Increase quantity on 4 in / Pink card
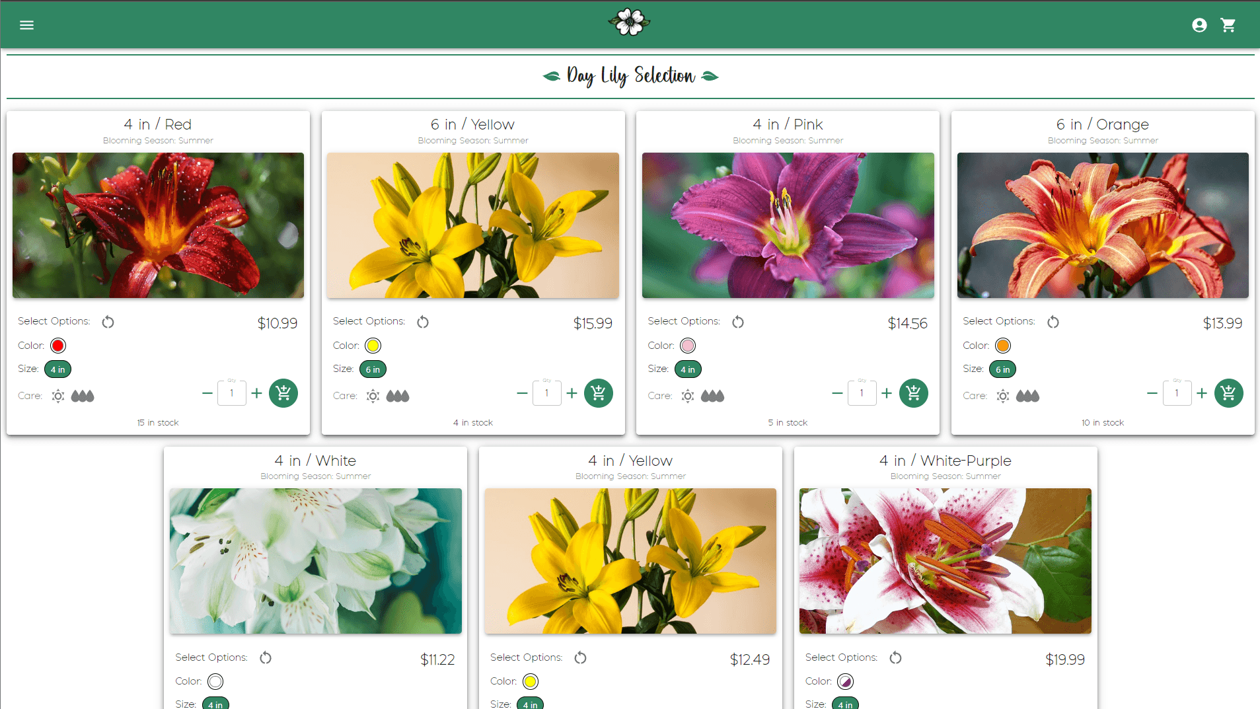This screenshot has width=1260, height=709. pyautogui.click(x=887, y=393)
